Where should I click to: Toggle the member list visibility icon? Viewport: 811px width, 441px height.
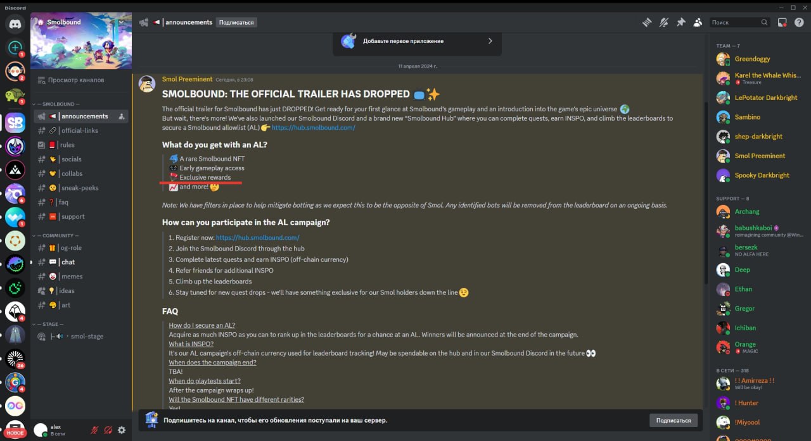point(698,22)
